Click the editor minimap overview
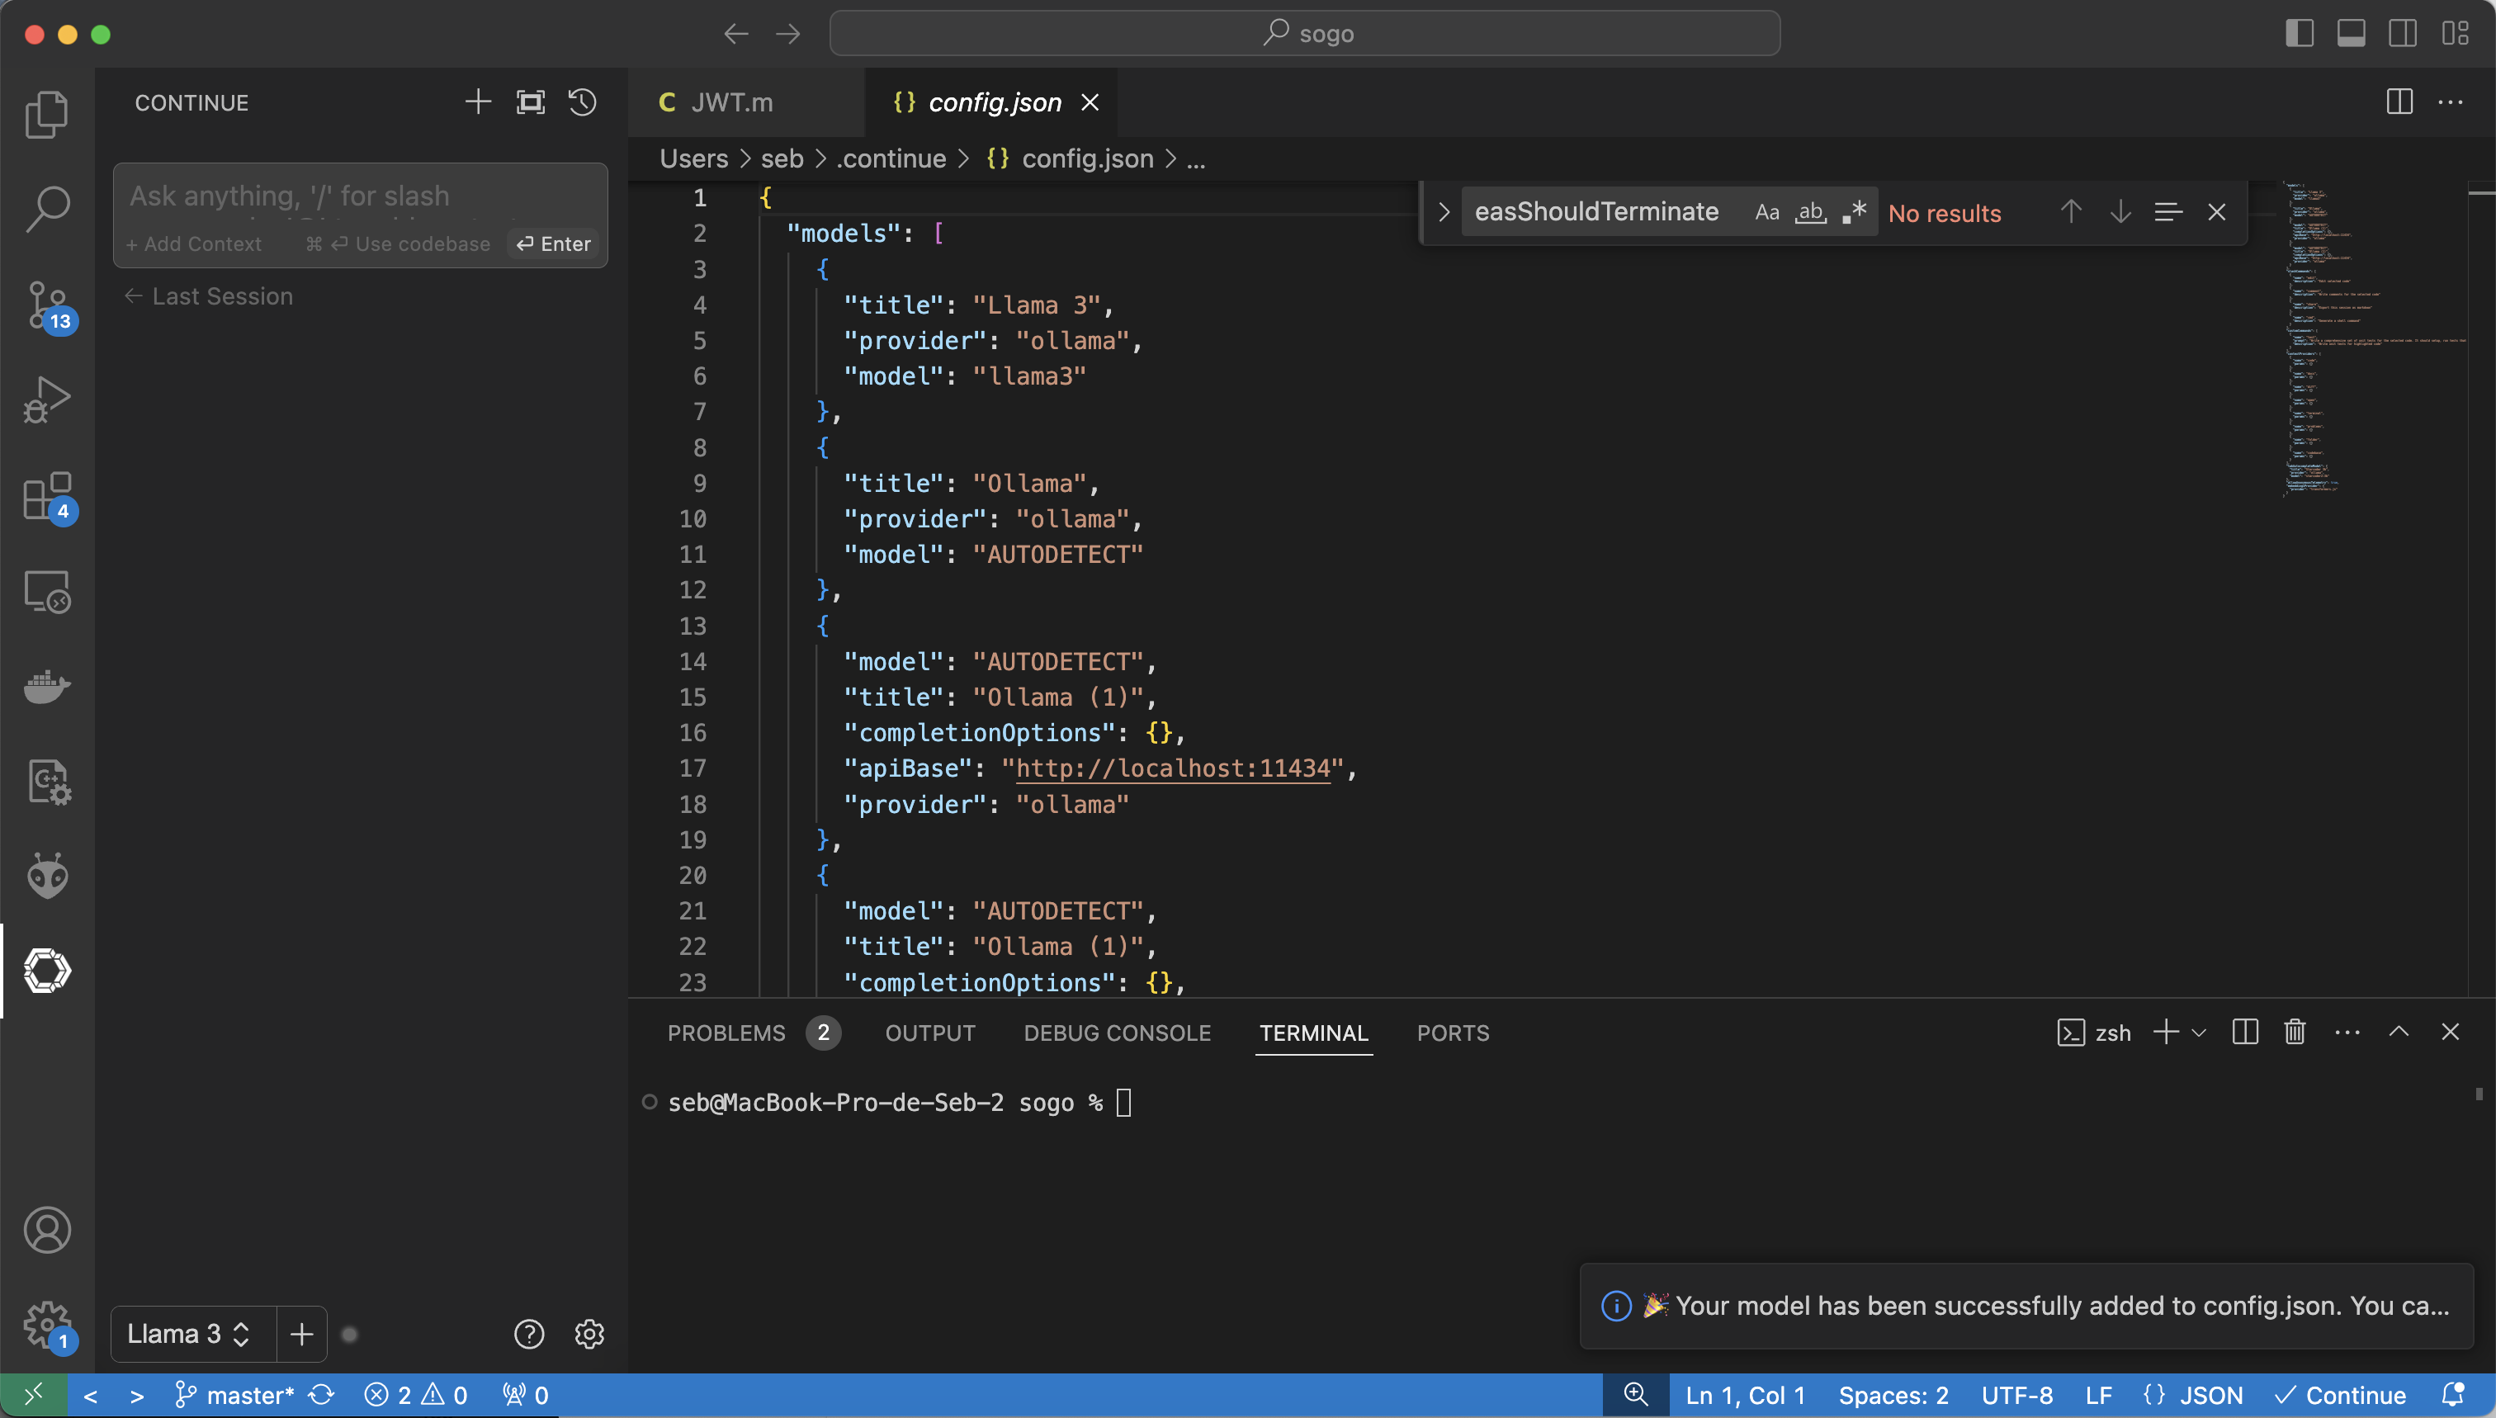 2373,339
